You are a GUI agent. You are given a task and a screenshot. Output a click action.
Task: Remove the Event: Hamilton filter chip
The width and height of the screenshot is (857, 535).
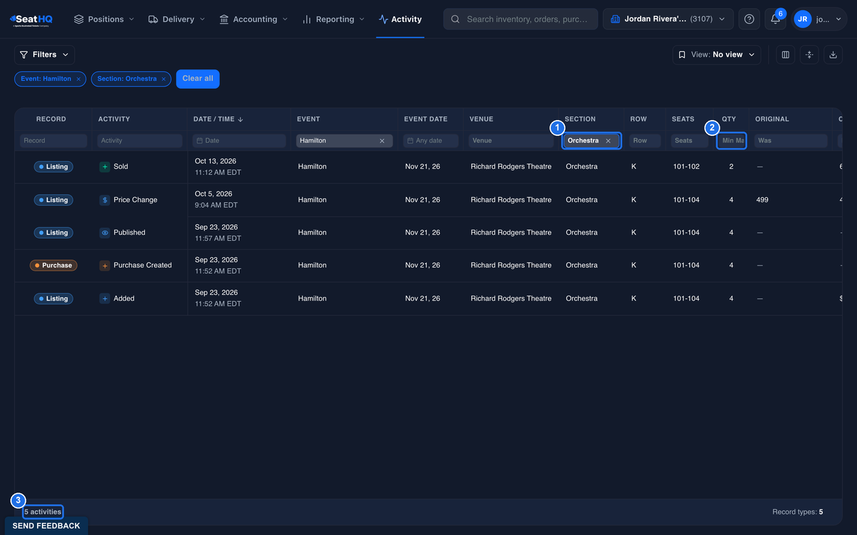click(x=78, y=79)
